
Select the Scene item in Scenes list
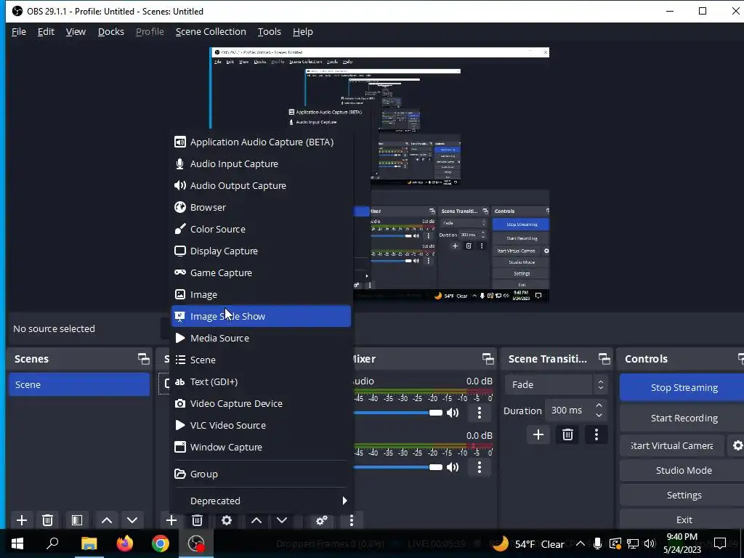[79, 384]
